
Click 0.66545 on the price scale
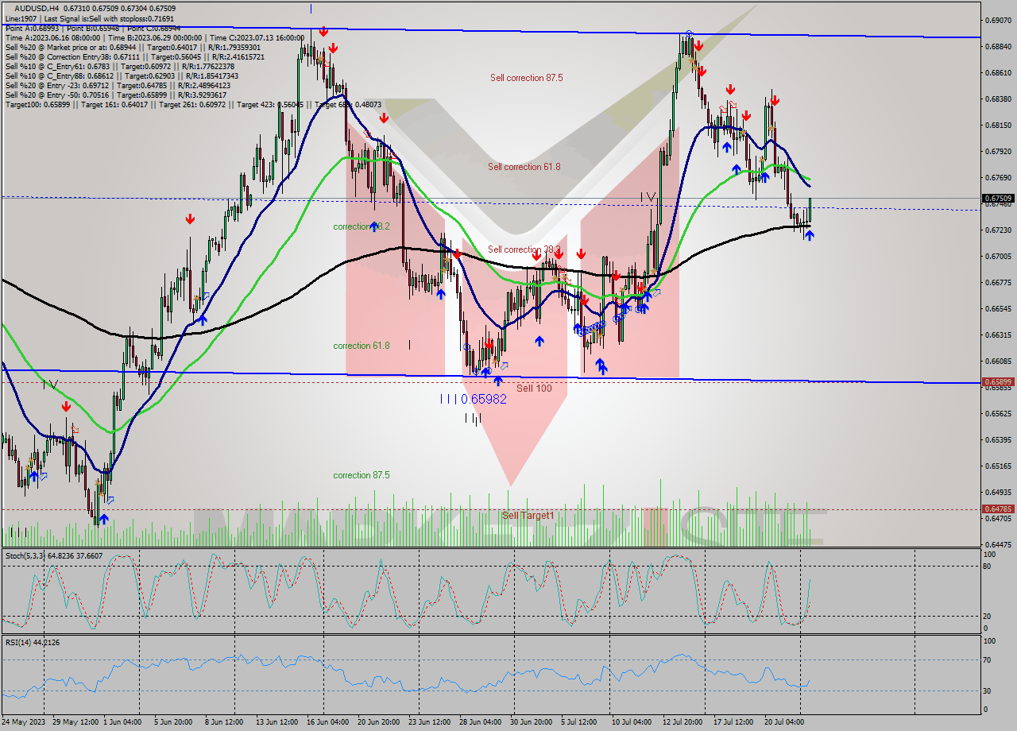tap(999, 308)
